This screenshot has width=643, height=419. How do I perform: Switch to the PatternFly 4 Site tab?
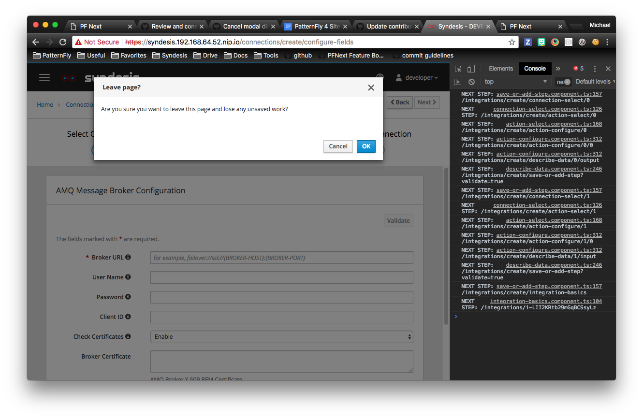point(316,27)
